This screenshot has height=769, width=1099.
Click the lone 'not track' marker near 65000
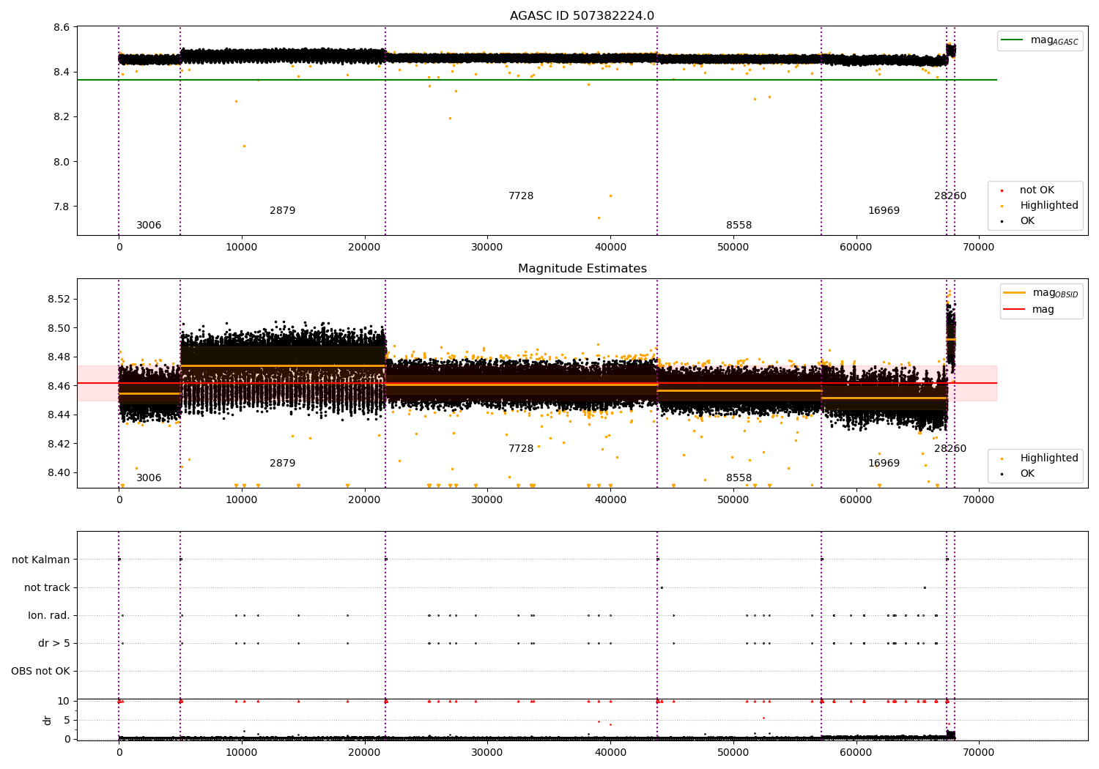[x=925, y=587]
